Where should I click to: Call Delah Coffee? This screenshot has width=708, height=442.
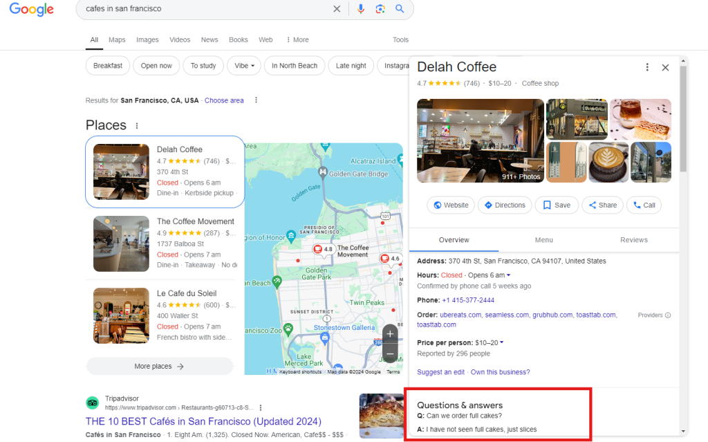click(644, 205)
